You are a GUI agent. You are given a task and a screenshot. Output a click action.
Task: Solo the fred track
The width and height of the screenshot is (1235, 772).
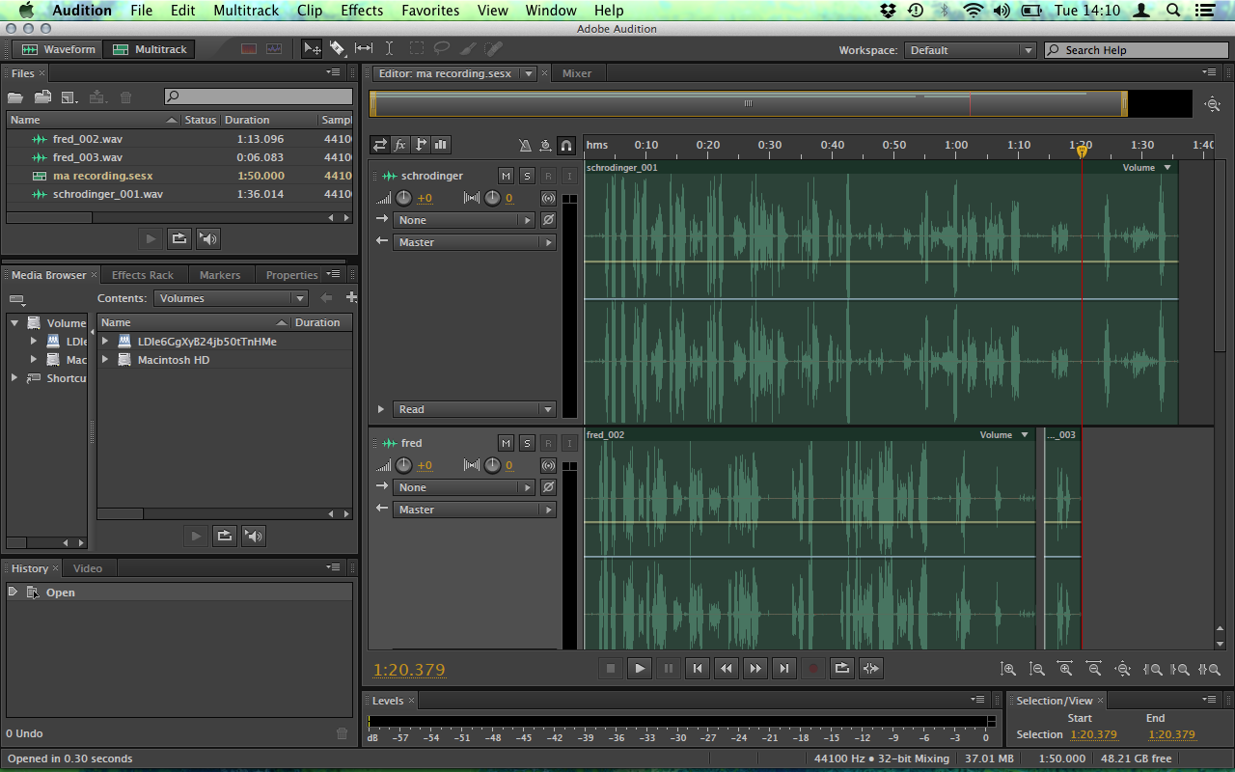(527, 443)
